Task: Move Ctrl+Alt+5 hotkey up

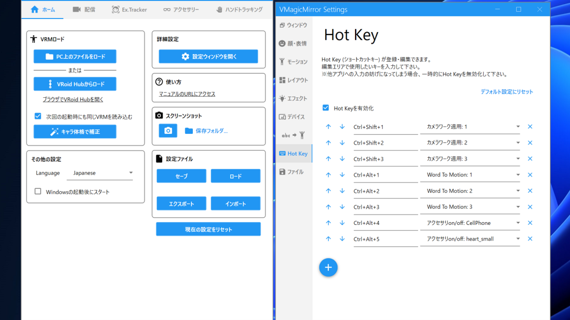Action: click(328, 239)
